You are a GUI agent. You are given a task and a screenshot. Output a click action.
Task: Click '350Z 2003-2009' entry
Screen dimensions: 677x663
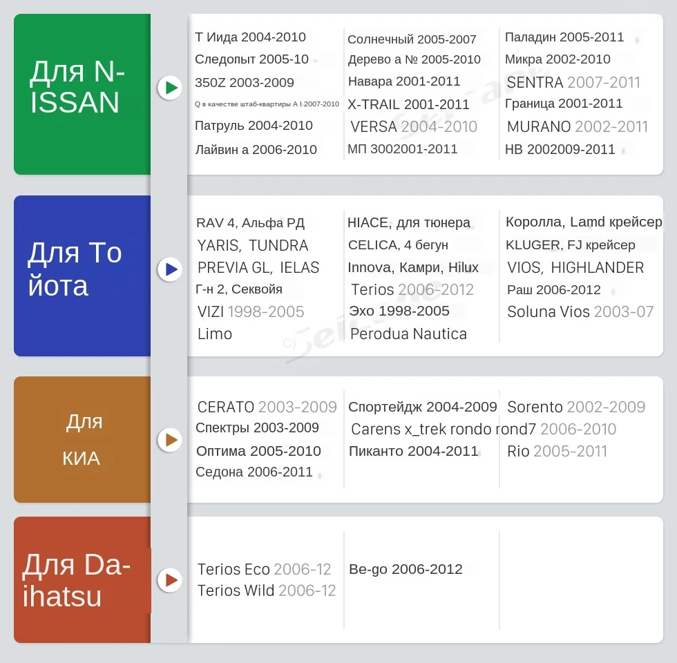[245, 82]
